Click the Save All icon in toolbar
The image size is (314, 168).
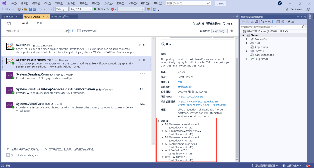tap(35, 9)
